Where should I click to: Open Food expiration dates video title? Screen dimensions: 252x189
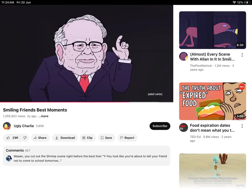tap(212, 128)
